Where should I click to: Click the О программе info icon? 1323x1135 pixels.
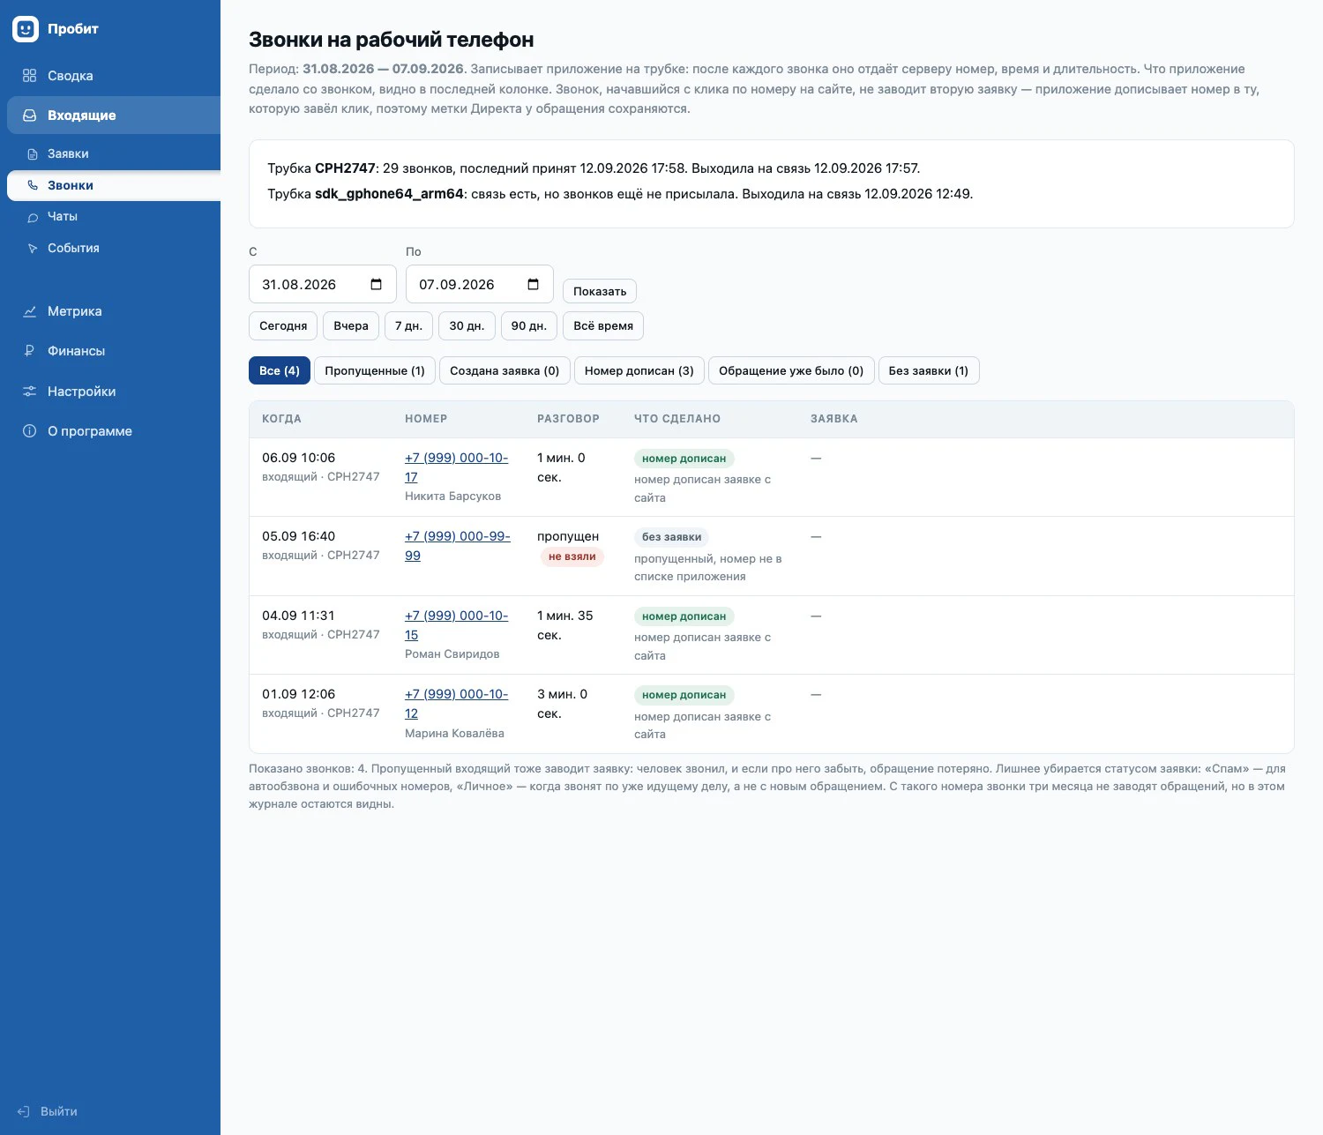pos(30,431)
